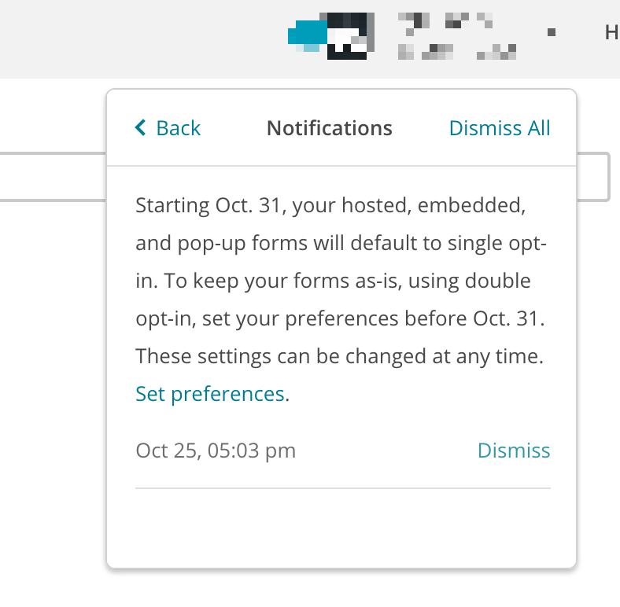Click the 'Starting Oct. 31' notification line
The image size is (620, 607).
coord(330,205)
